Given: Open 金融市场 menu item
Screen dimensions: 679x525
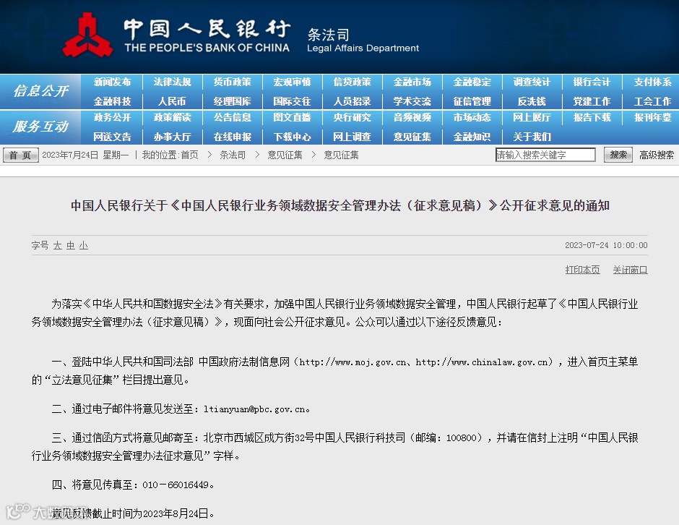Looking at the screenshot, I should click(x=412, y=82).
